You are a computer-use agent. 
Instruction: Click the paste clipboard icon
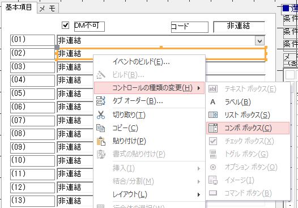[x=101, y=141]
